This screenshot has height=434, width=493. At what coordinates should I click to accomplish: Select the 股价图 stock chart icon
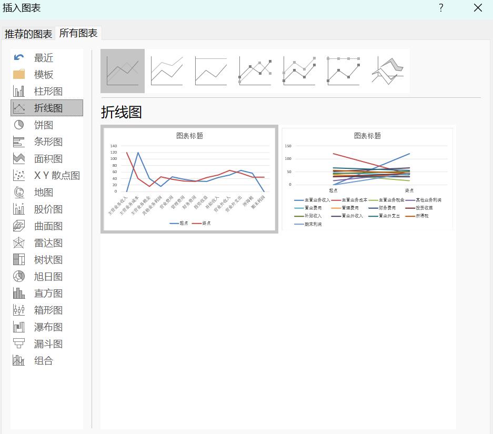point(19,209)
